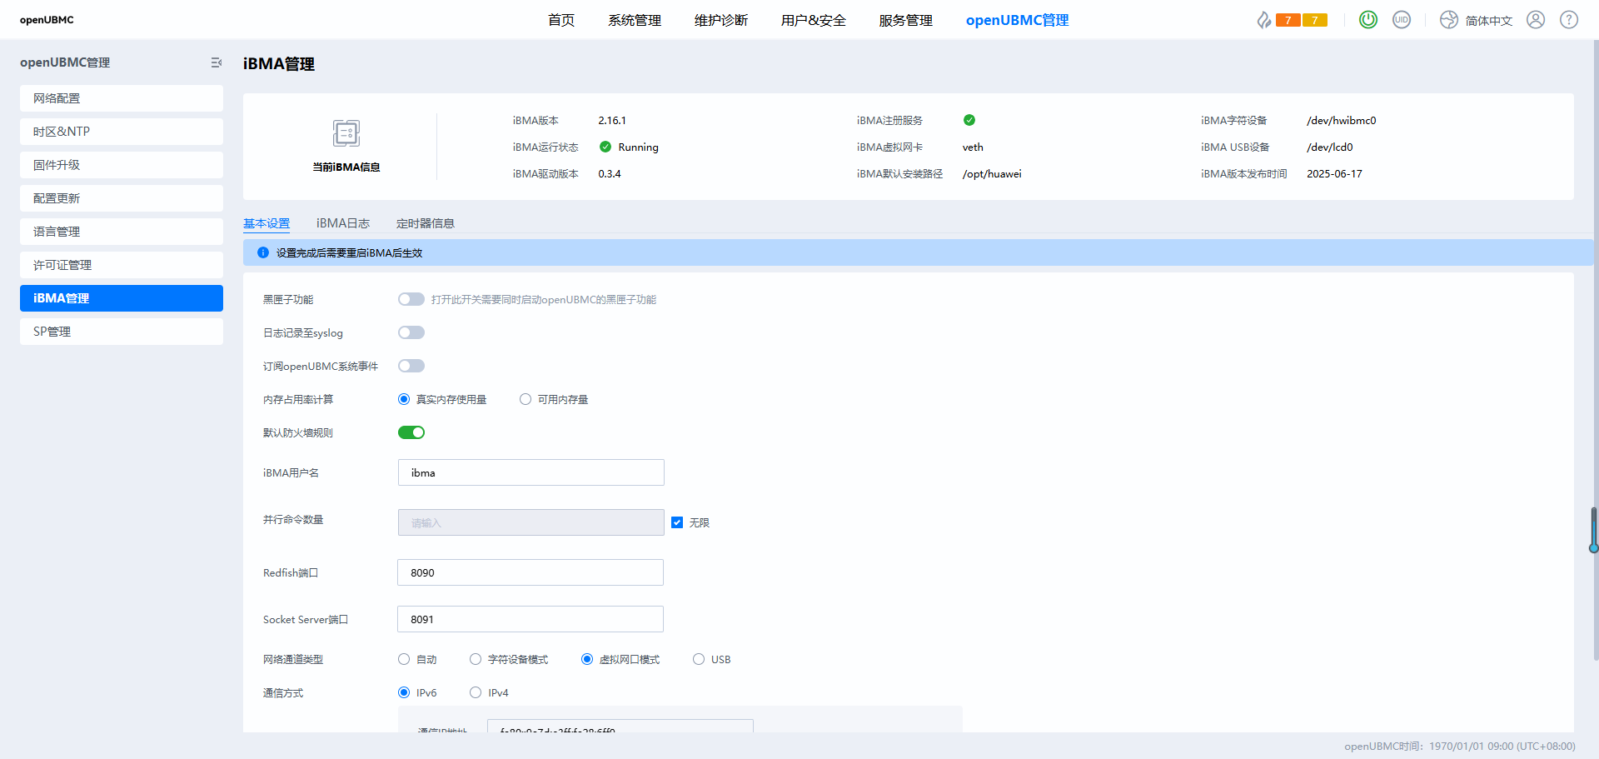This screenshot has width=1599, height=759.
Task: Click the yellow alarm count badge
Action: click(x=1315, y=20)
